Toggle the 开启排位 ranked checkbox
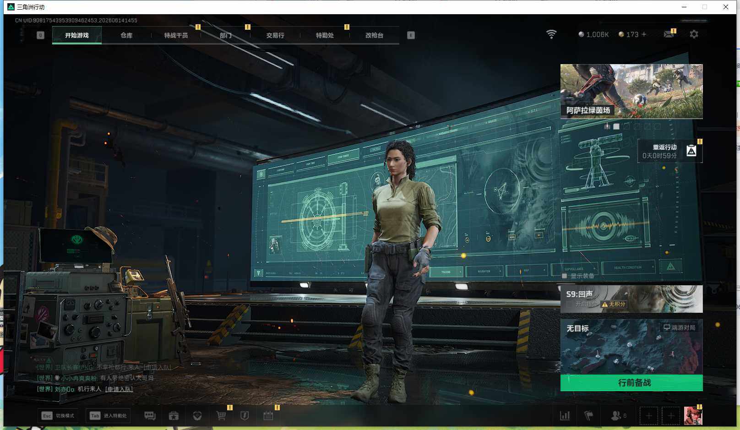Viewport: 740px width, 430px height. pos(570,304)
